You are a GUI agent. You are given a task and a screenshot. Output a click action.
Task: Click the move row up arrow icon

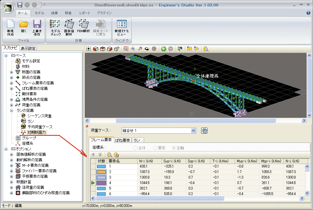tap(93, 155)
